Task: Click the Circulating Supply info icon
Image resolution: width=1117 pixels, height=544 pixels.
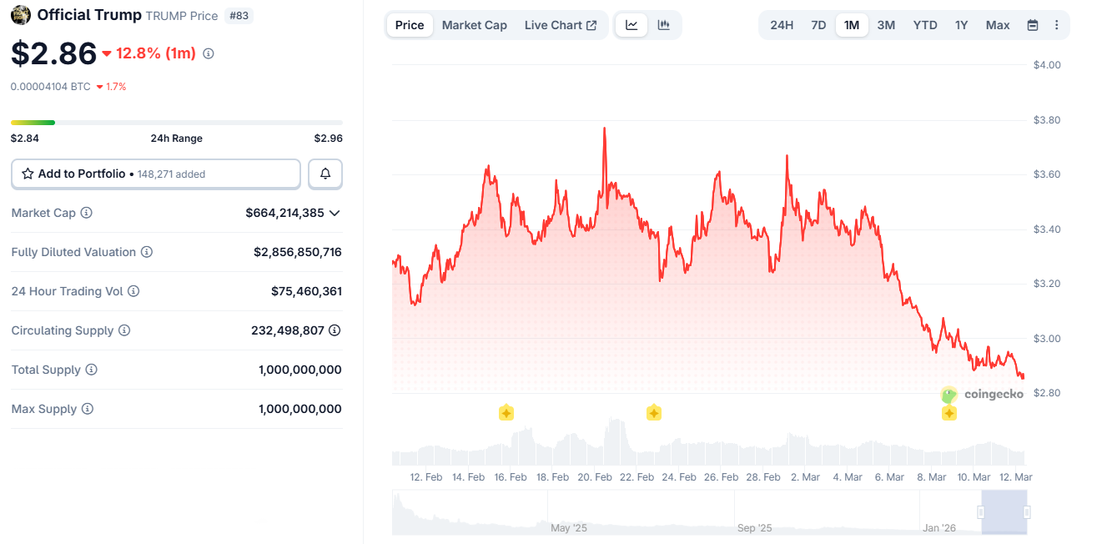Action: (126, 330)
